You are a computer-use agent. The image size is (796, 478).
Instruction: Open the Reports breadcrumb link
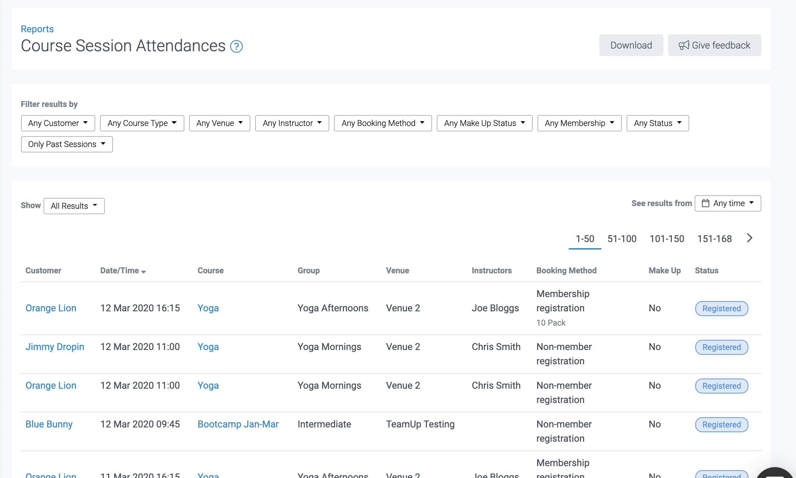point(37,29)
